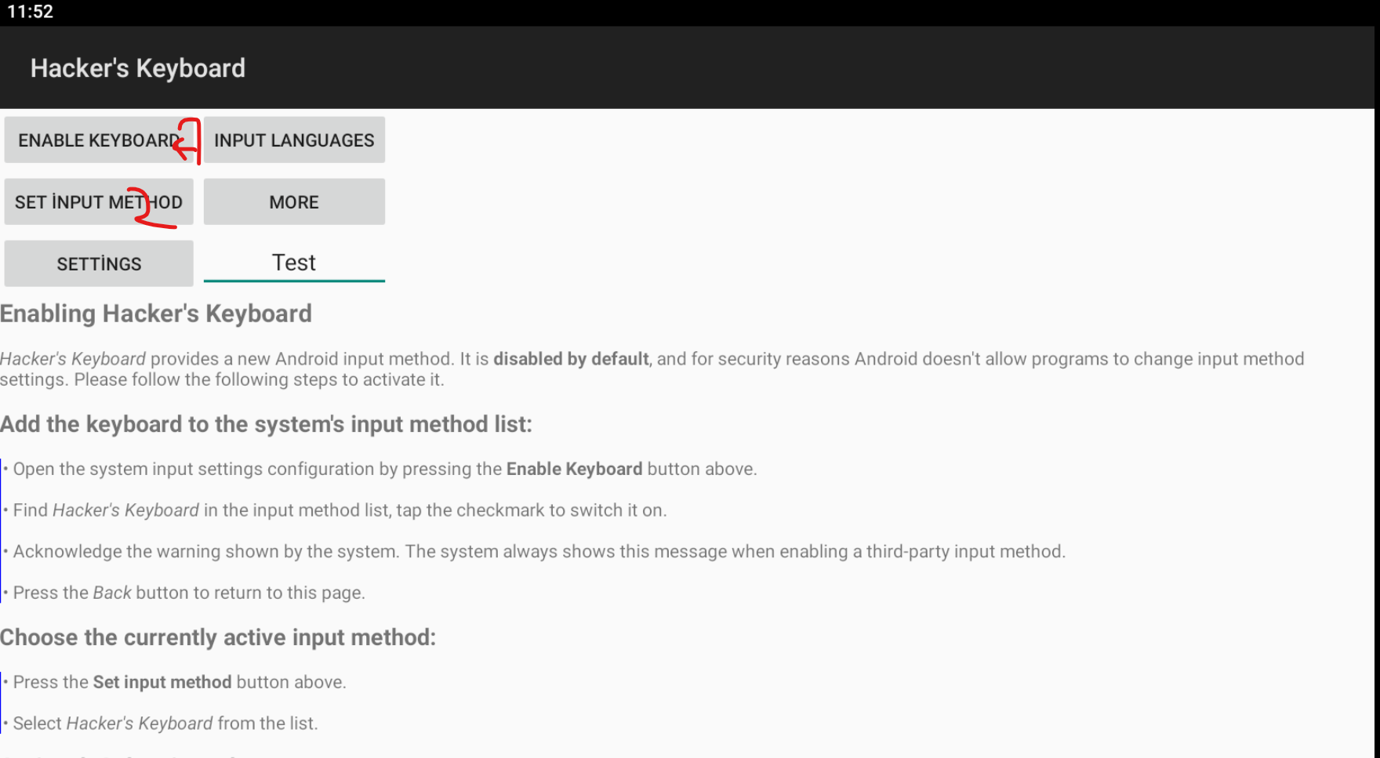Click bold "Enable Keyboard" text in the instructions
The image size is (1380, 758).
[574, 469]
